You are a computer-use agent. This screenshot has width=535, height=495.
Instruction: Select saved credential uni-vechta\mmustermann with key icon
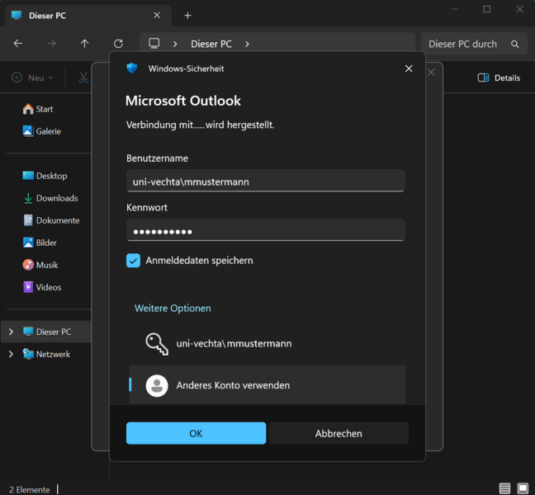[267, 344]
